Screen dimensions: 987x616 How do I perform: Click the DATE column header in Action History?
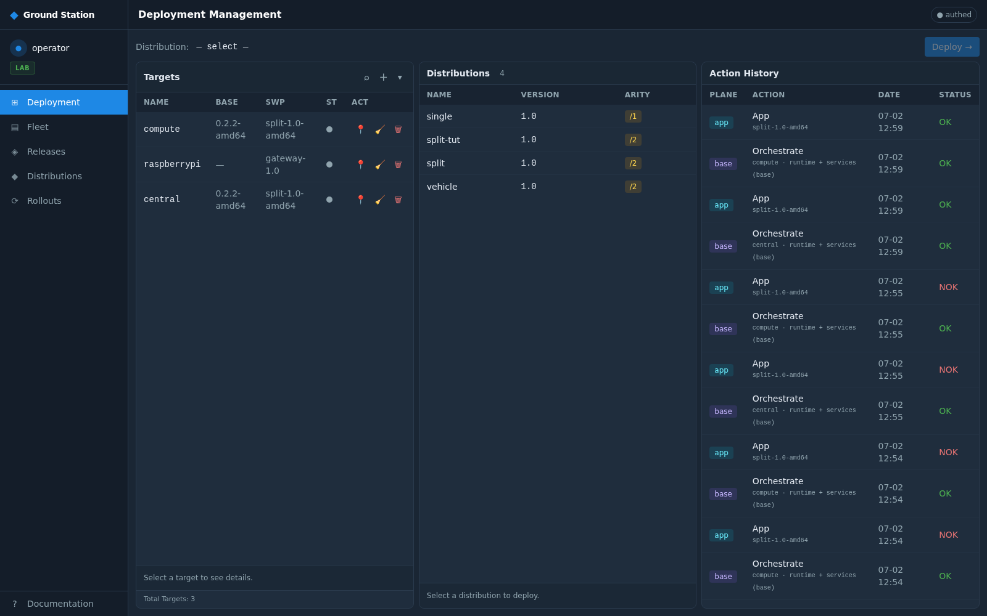click(x=889, y=95)
